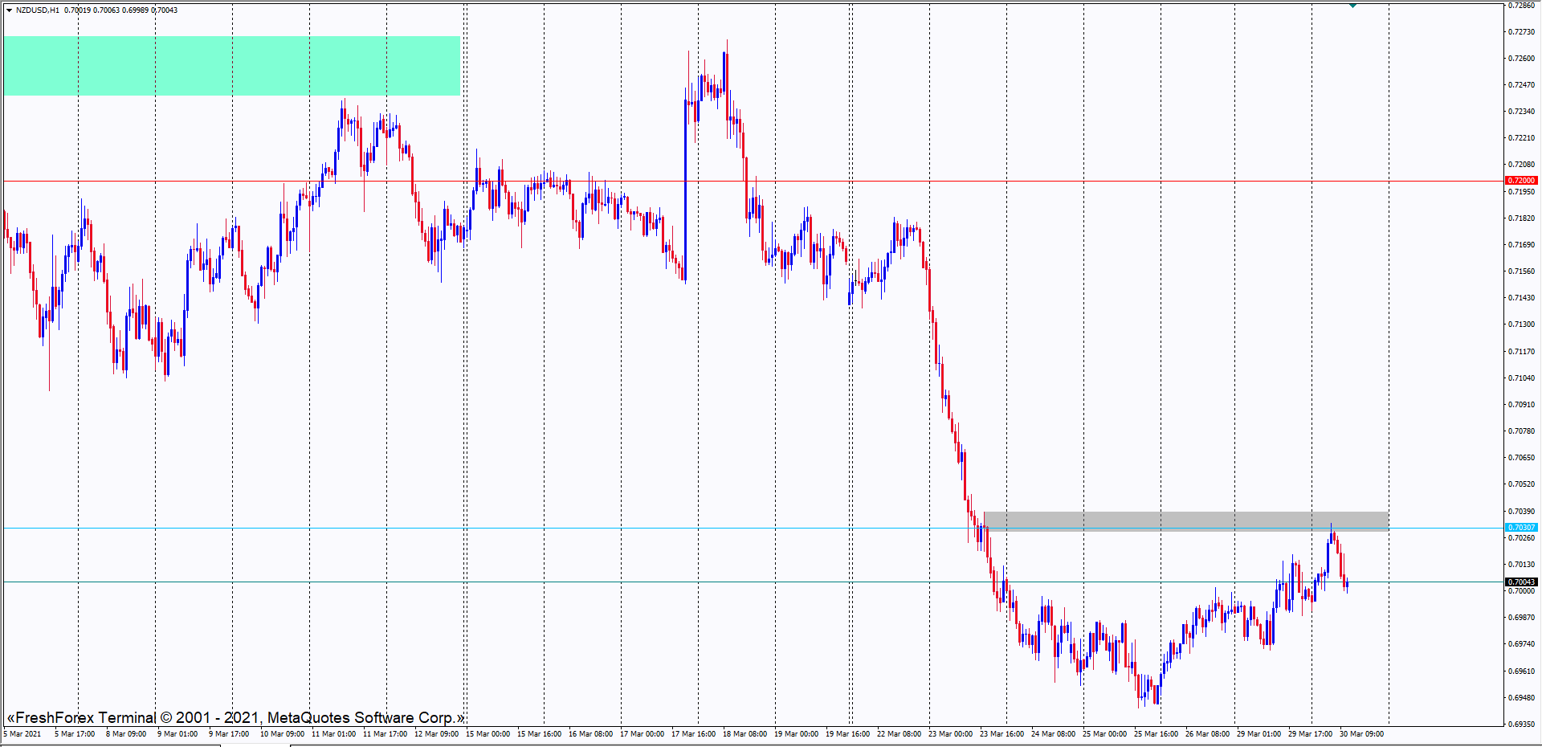1542x747 pixels.
Task: Click the 26 Mar 08:00 time axis label
Action: pyautogui.click(x=1207, y=733)
